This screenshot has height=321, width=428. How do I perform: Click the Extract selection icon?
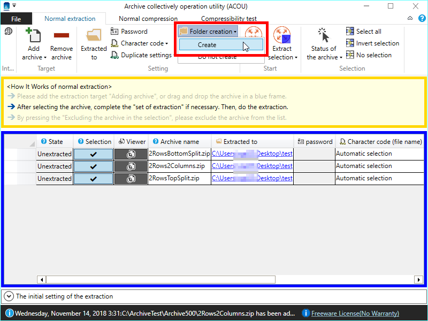[x=282, y=36]
